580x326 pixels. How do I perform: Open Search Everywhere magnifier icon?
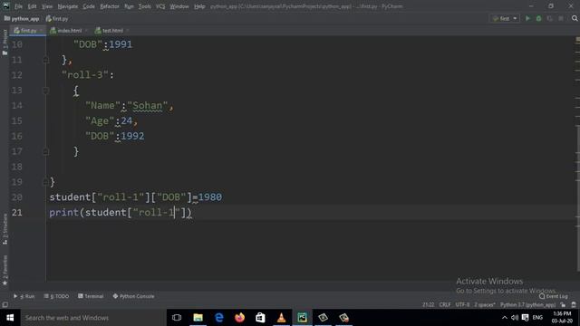click(575, 18)
